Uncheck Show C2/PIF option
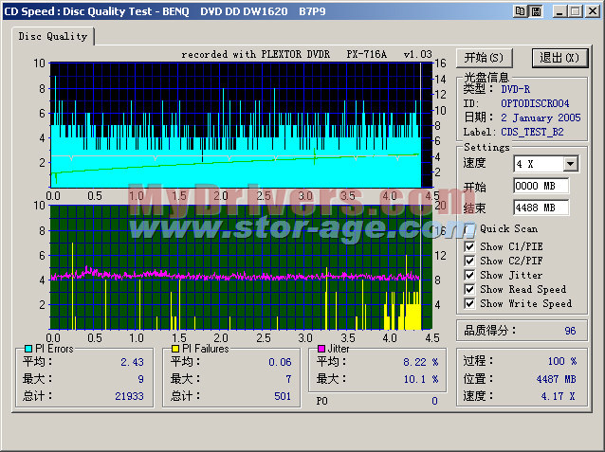 (469, 261)
